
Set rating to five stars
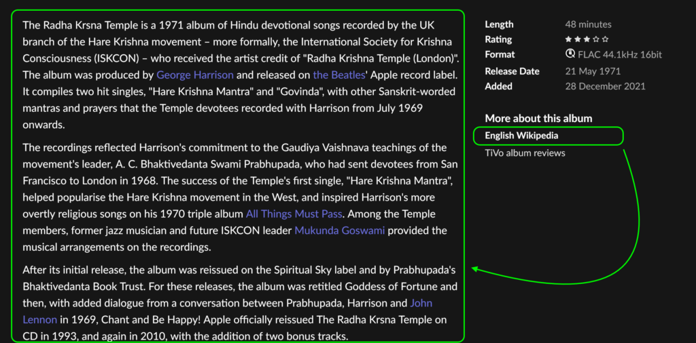coord(606,39)
